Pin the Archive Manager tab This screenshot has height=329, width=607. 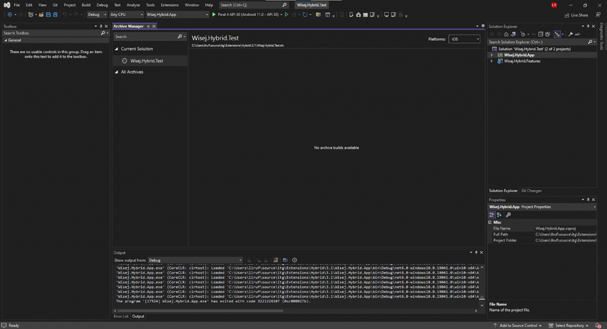(x=148, y=26)
